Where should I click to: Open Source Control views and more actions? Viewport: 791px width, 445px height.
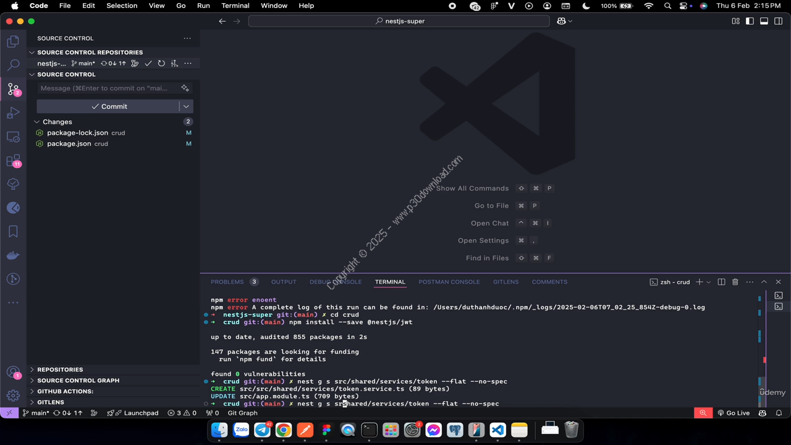pyautogui.click(x=187, y=38)
